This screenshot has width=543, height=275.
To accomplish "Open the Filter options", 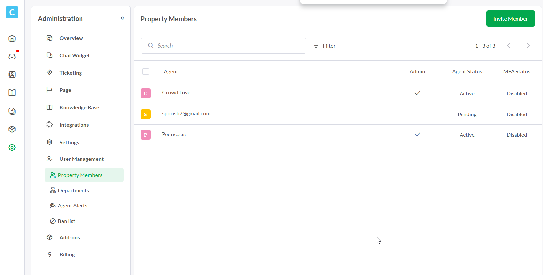I will 325,46.
